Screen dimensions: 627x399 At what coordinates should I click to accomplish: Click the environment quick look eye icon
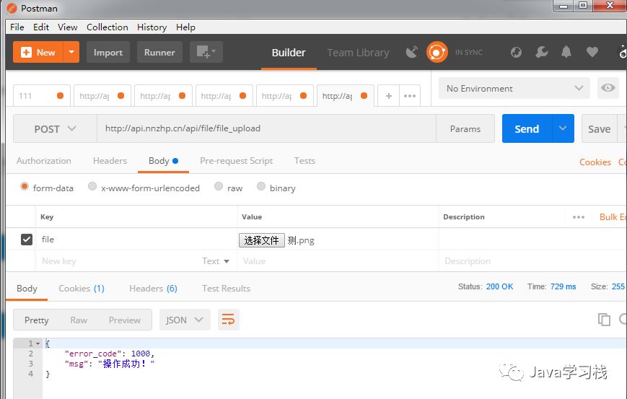pyautogui.click(x=608, y=88)
